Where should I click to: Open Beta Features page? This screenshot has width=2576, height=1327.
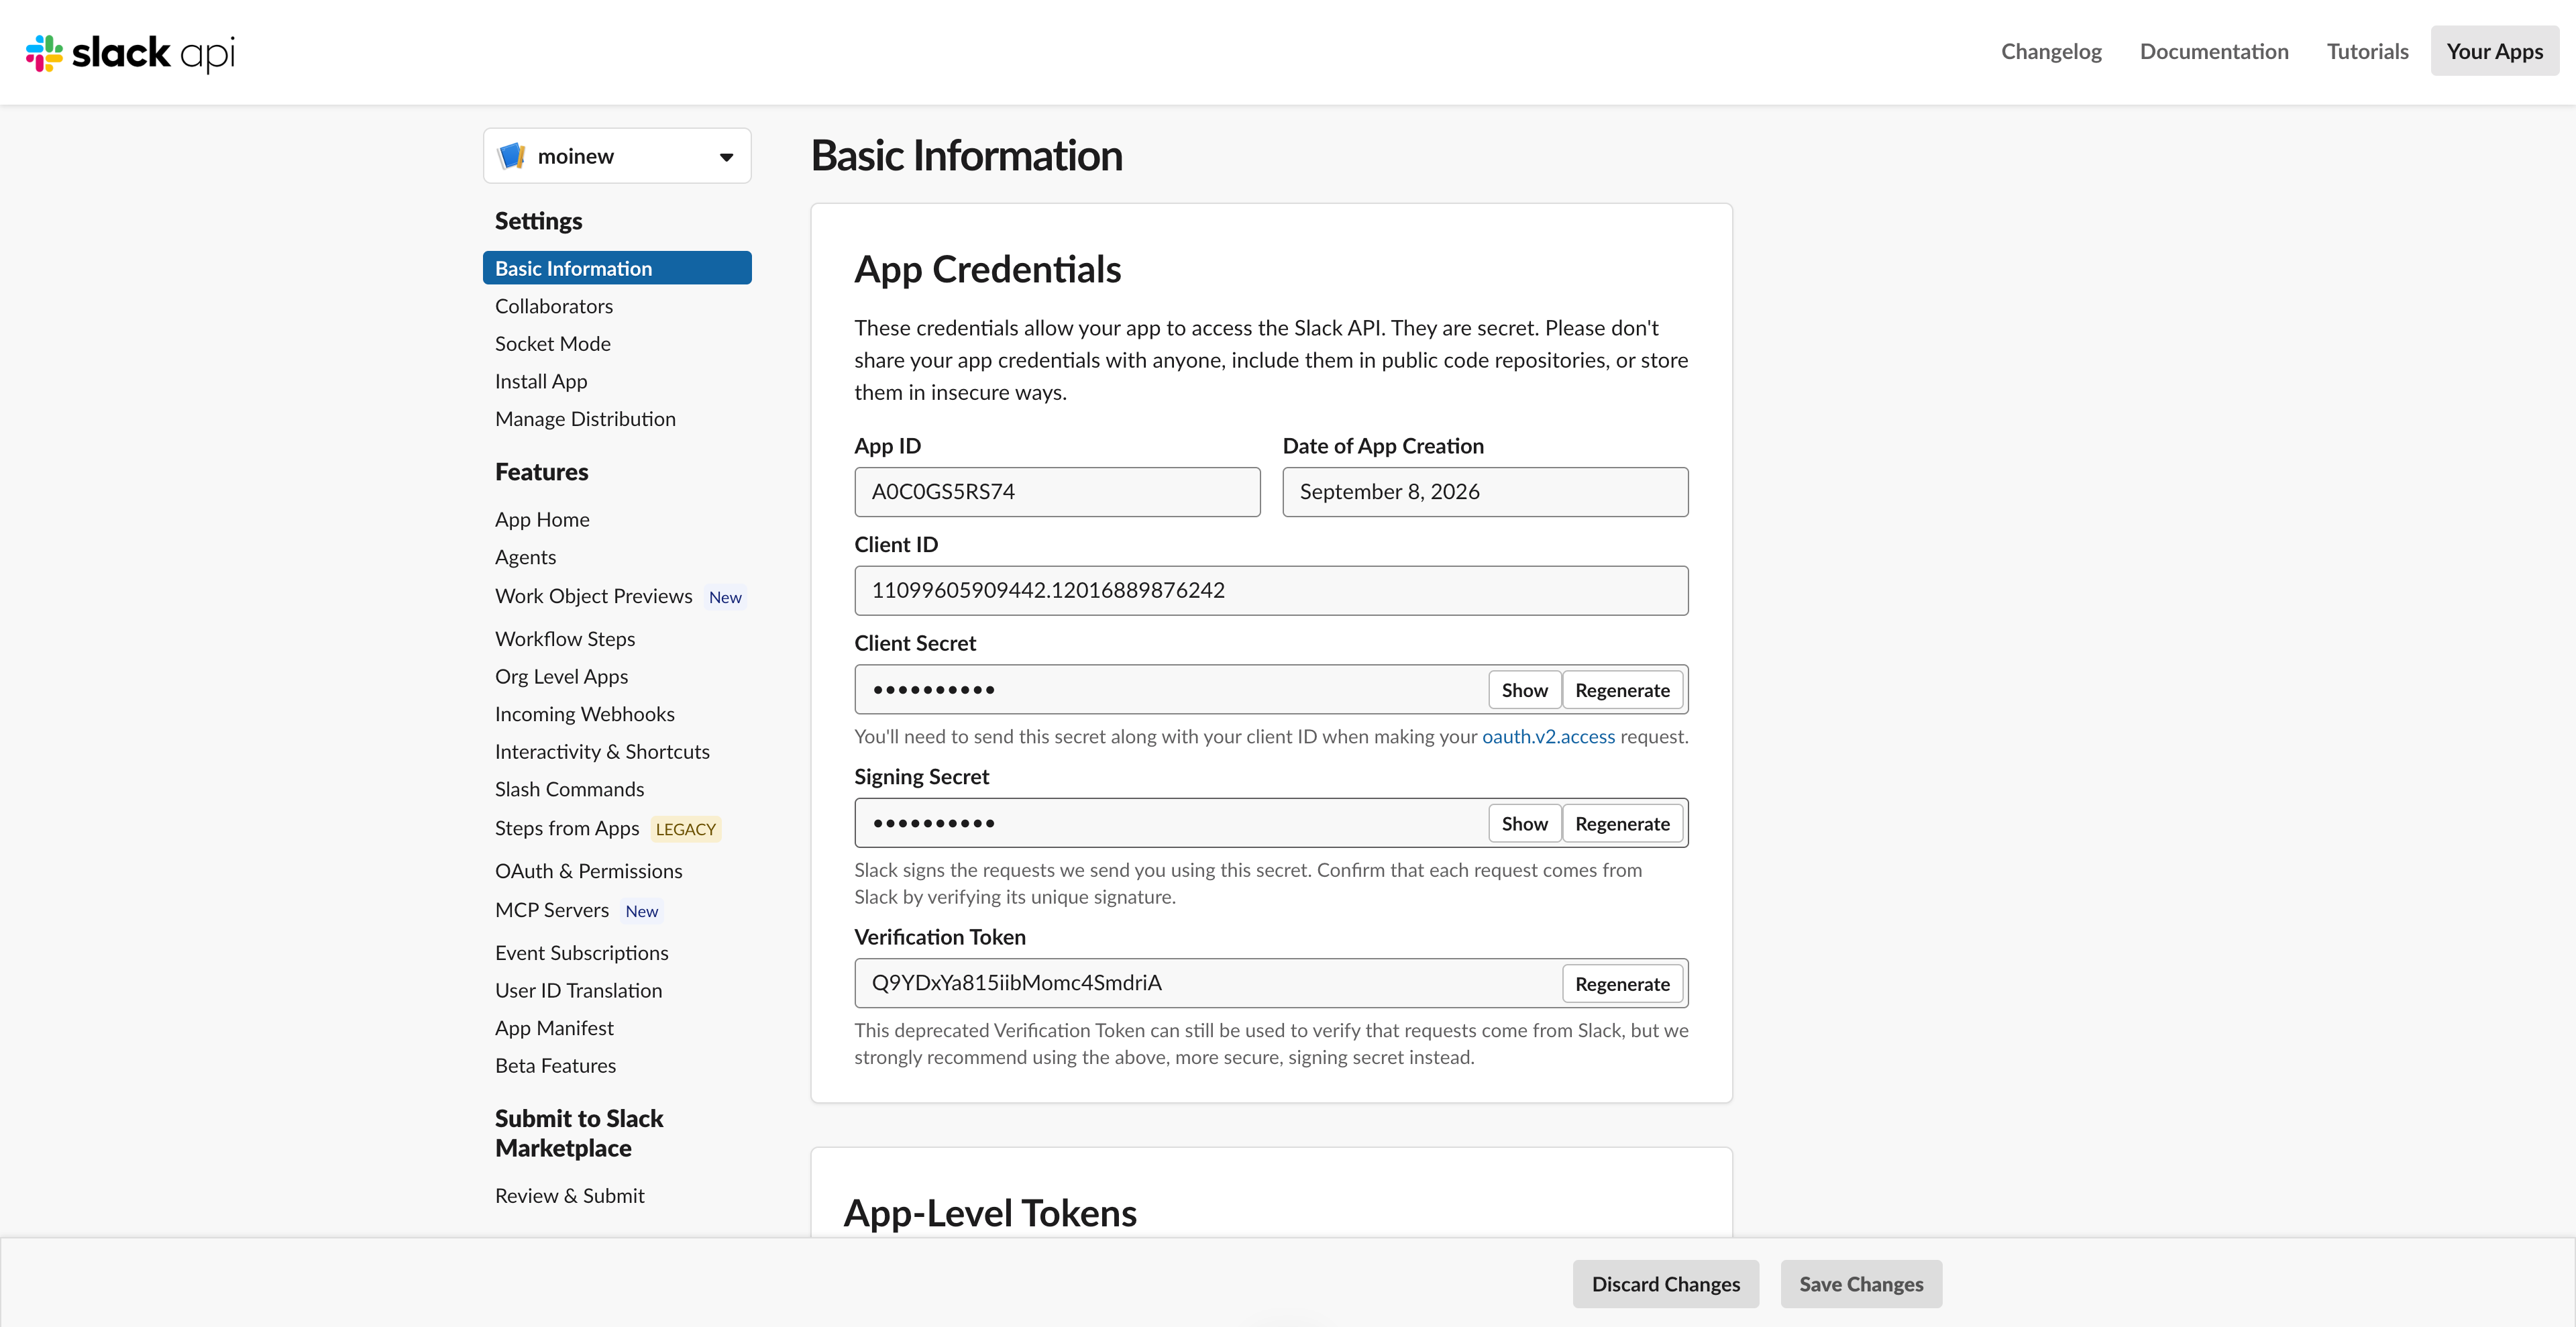(555, 1066)
